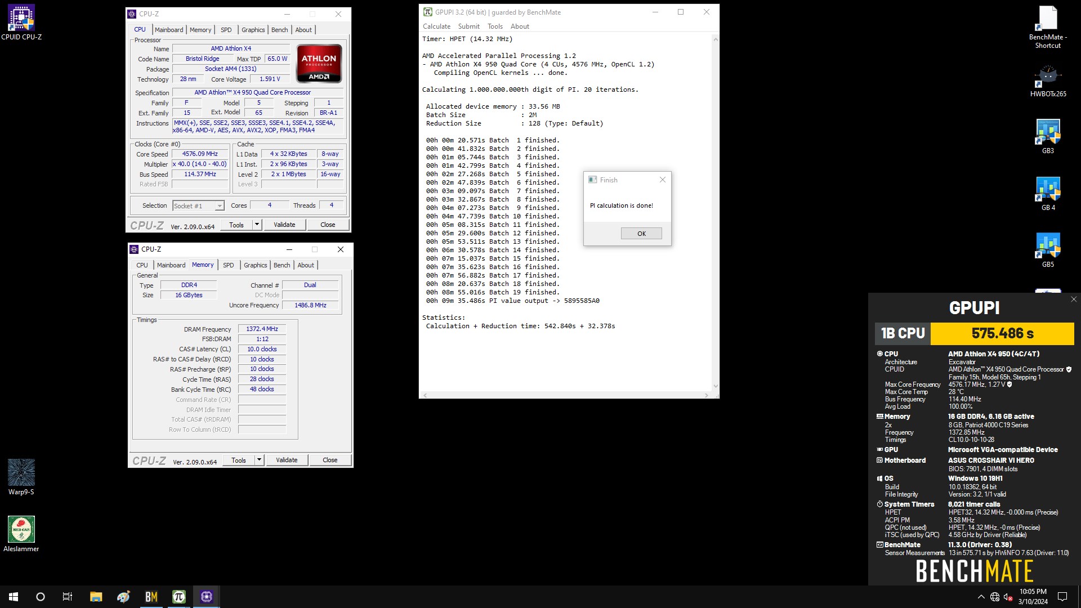Click GPUPI vertical scrollbar up arrow

click(x=716, y=39)
